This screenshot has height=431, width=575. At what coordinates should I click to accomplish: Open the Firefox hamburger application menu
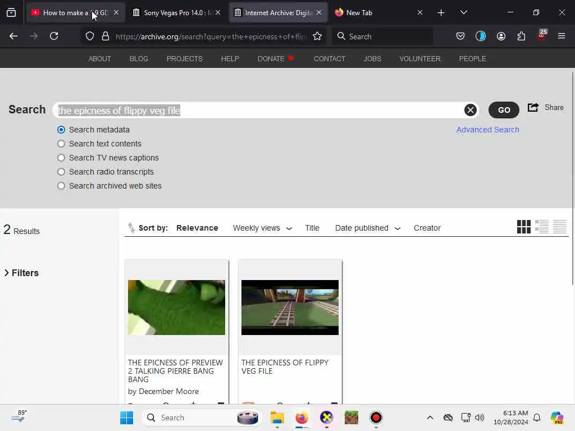pyautogui.click(x=561, y=36)
